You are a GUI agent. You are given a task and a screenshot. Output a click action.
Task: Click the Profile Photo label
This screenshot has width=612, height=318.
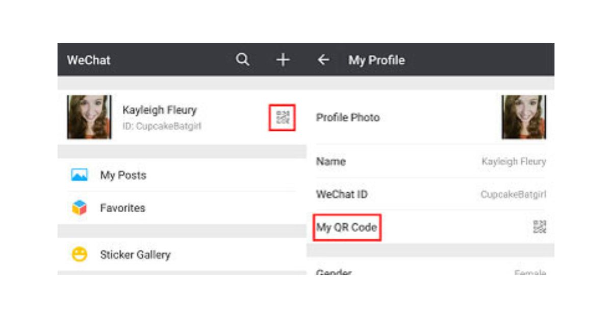click(x=348, y=118)
